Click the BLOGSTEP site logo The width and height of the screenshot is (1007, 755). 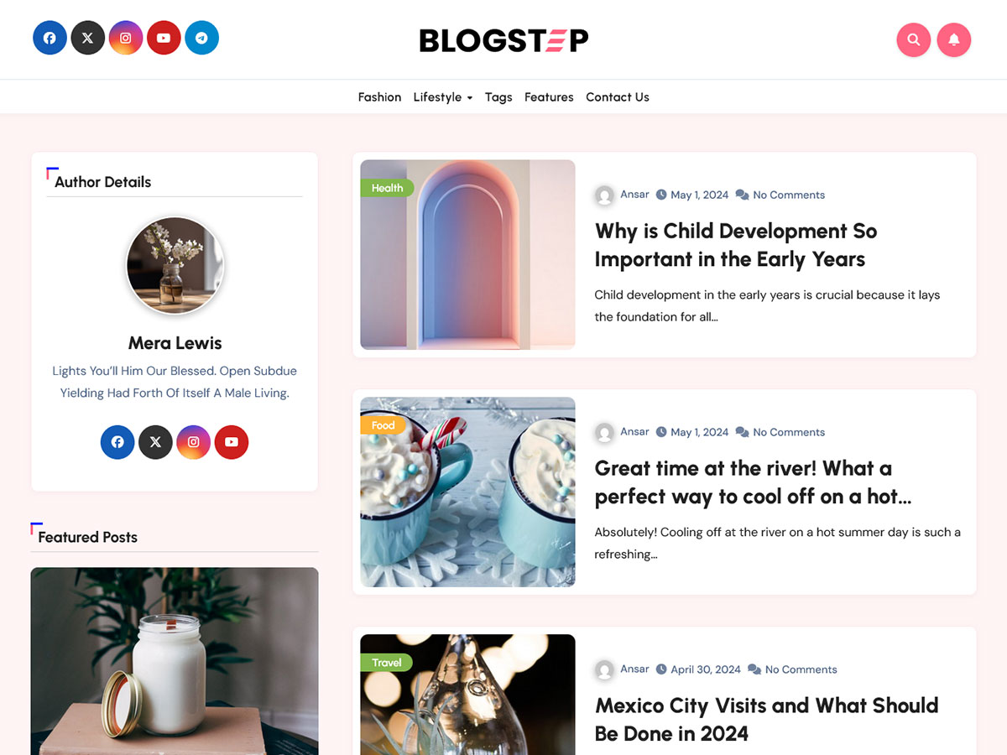503,39
